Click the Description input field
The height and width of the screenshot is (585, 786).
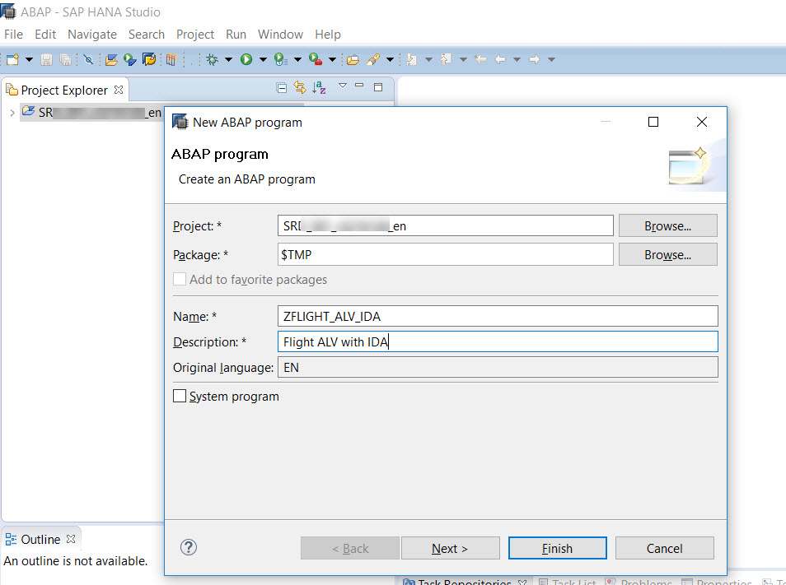[x=494, y=341]
